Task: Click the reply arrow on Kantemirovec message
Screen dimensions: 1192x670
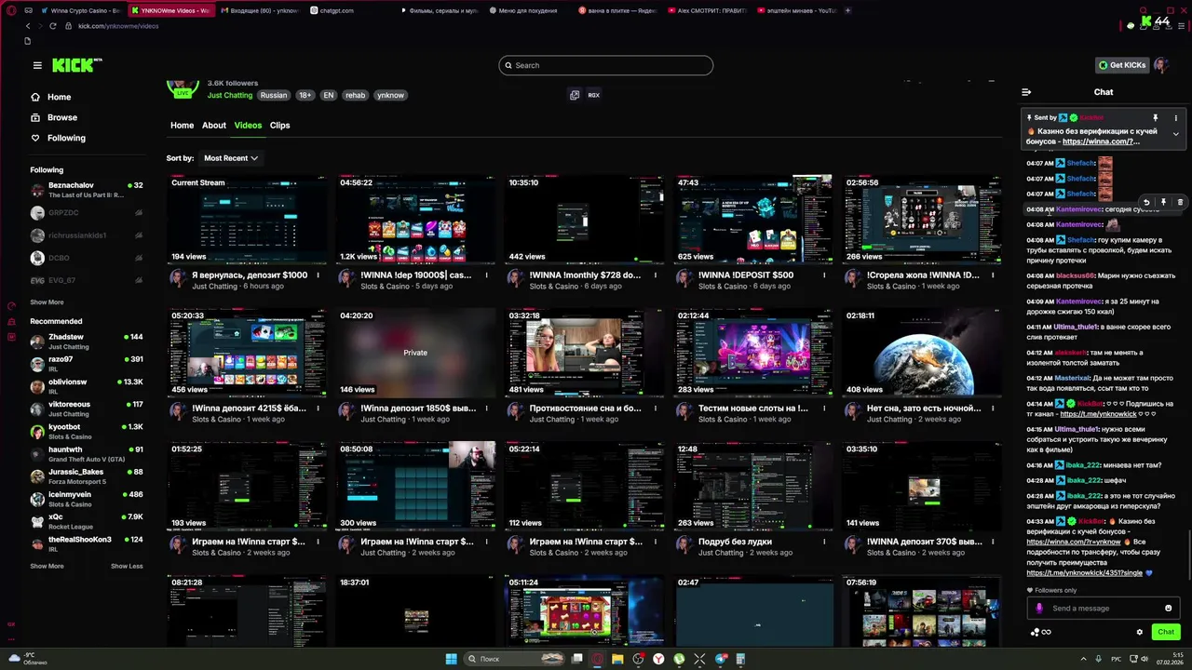Action: pyautogui.click(x=1146, y=202)
